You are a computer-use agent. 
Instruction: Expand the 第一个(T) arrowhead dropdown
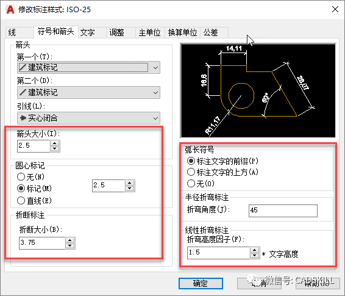[88, 67]
